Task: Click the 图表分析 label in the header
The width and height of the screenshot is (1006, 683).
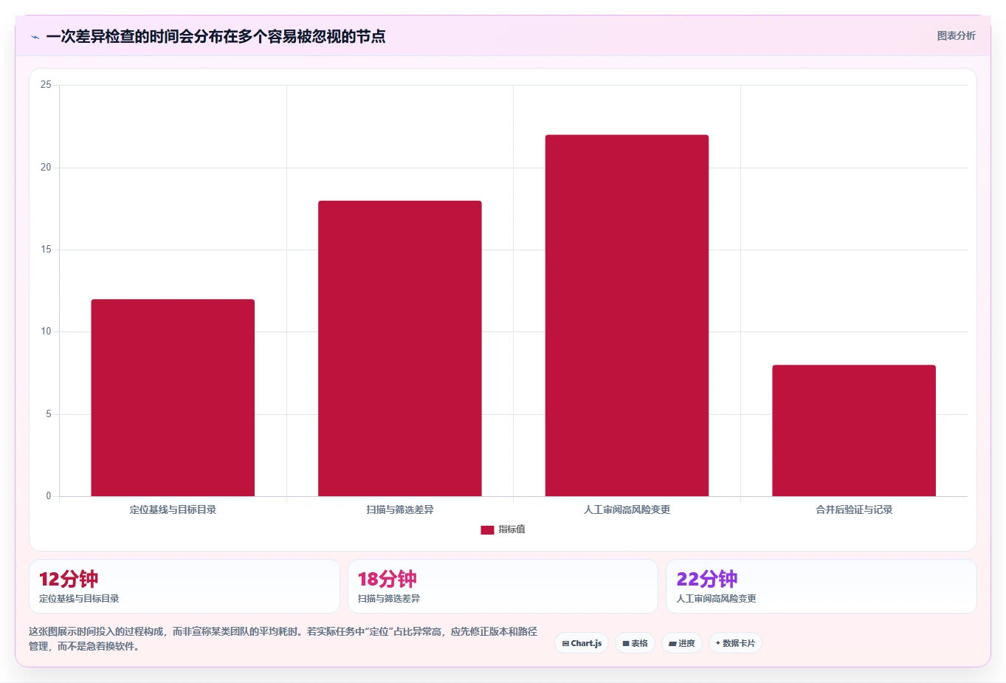Action: coord(956,35)
